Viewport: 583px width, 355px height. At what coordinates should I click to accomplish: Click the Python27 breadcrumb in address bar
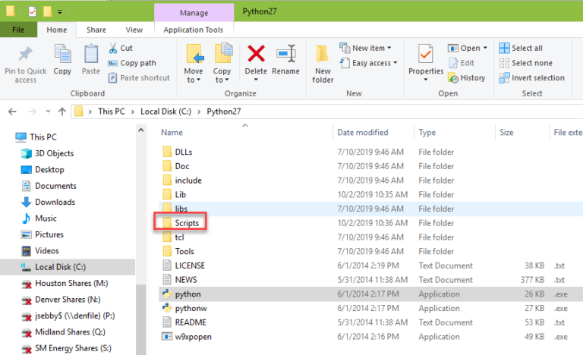pyautogui.click(x=224, y=112)
